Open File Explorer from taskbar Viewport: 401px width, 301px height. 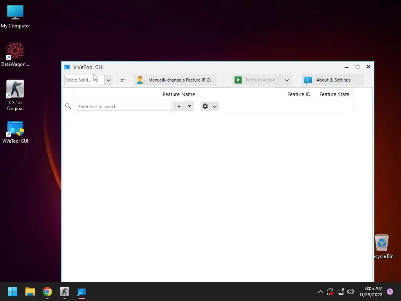point(30,292)
